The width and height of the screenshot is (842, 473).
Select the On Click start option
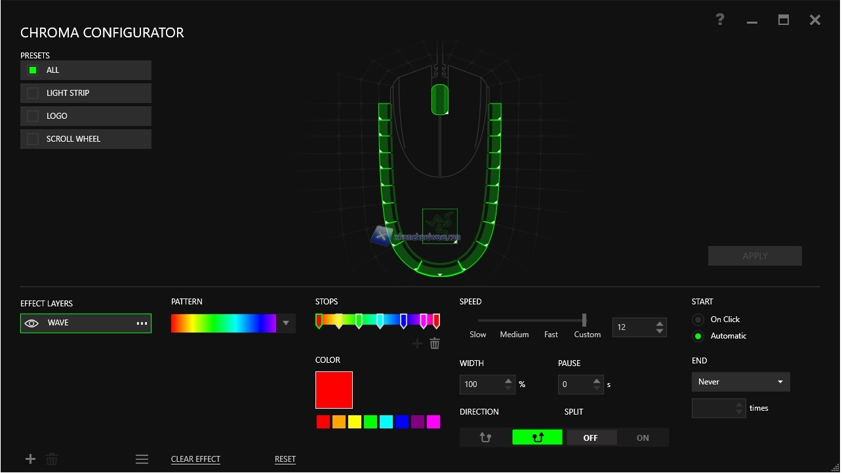[x=698, y=319]
